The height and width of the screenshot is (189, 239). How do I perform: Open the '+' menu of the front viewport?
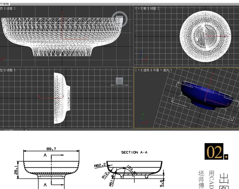point(139,8)
